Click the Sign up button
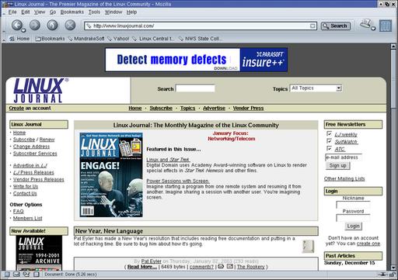The height and width of the screenshot is (280, 398). pos(337,165)
